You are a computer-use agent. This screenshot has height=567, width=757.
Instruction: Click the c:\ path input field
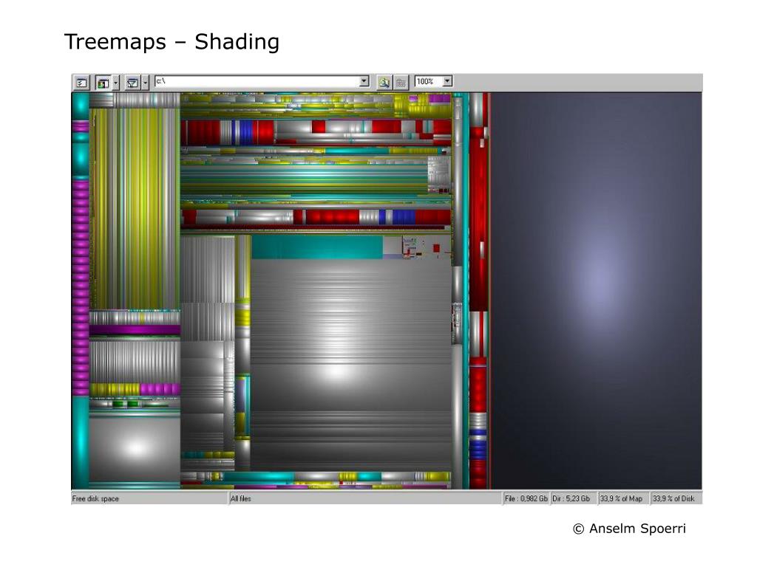[257, 81]
